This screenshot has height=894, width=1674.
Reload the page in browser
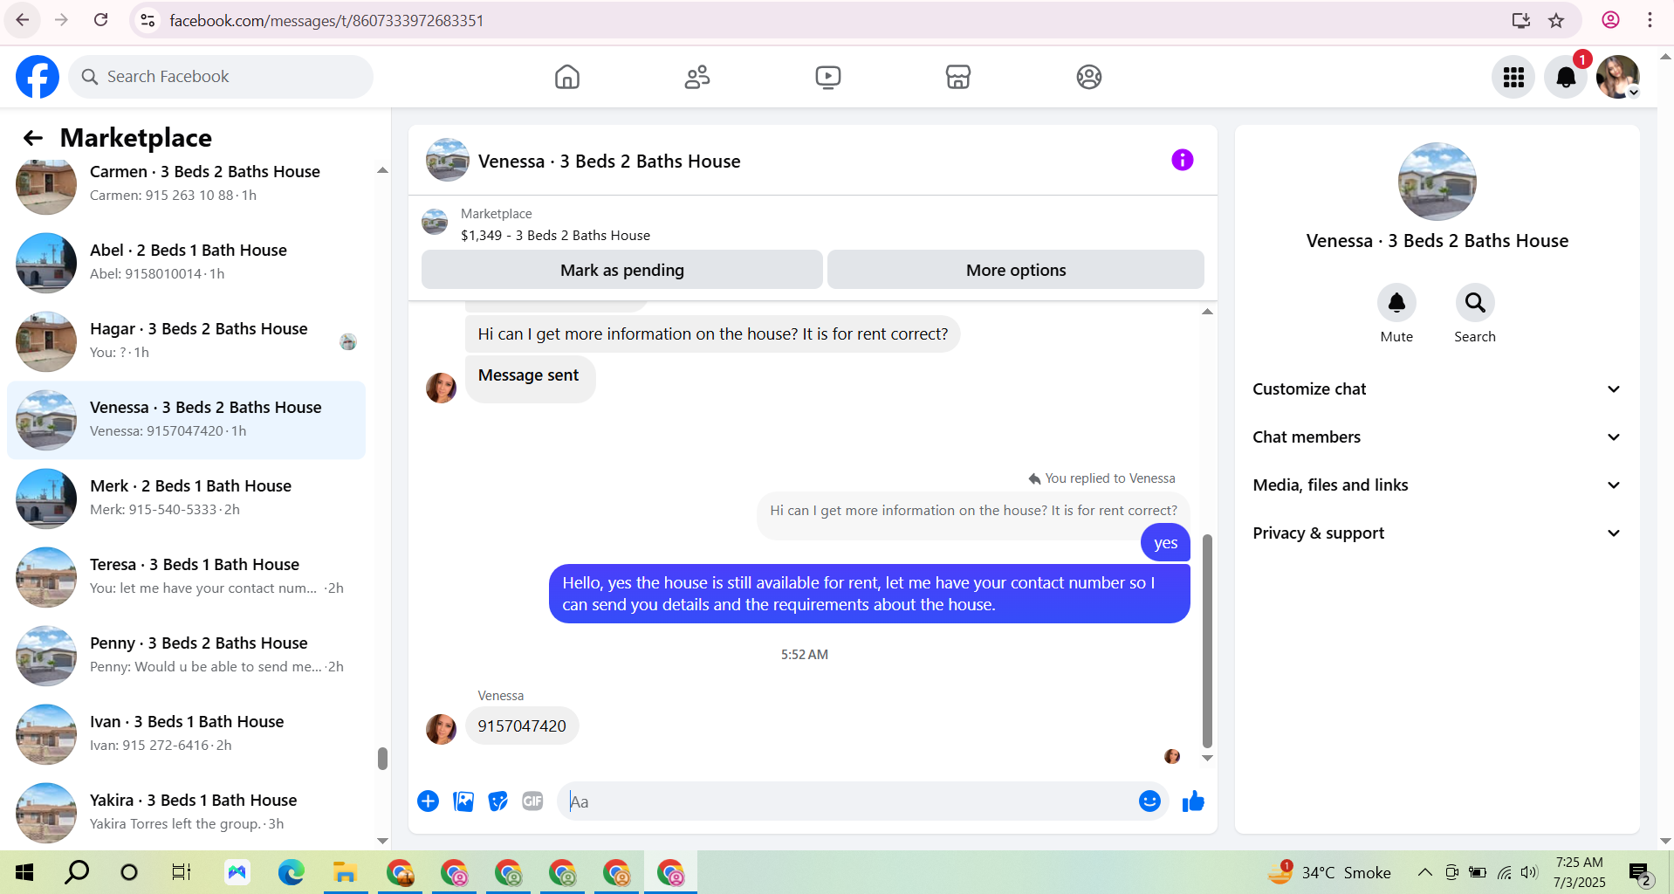click(x=101, y=20)
